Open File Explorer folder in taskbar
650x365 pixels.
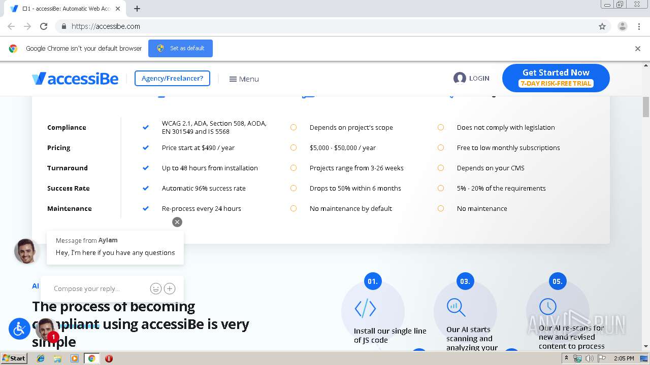point(57,358)
